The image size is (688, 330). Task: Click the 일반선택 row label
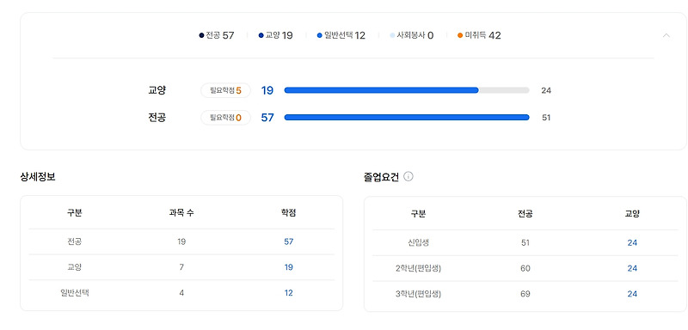tap(75, 293)
